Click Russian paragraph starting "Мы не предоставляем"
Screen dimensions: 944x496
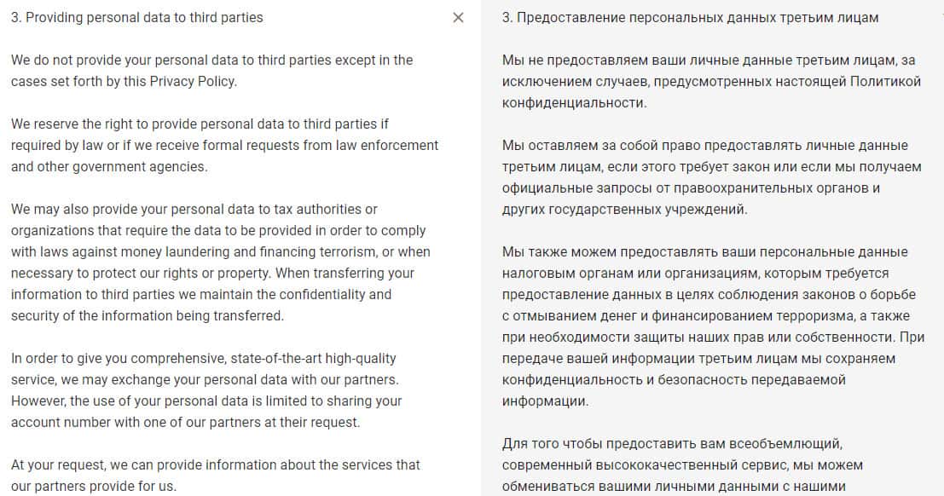point(711,82)
